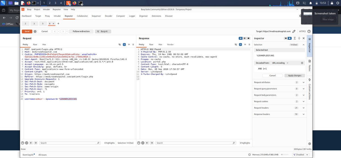The height and width of the screenshot is (158, 341).
Task: Toggle hide non-printable characters in Response panel
Action: pyautogui.click(x=236, y=45)
